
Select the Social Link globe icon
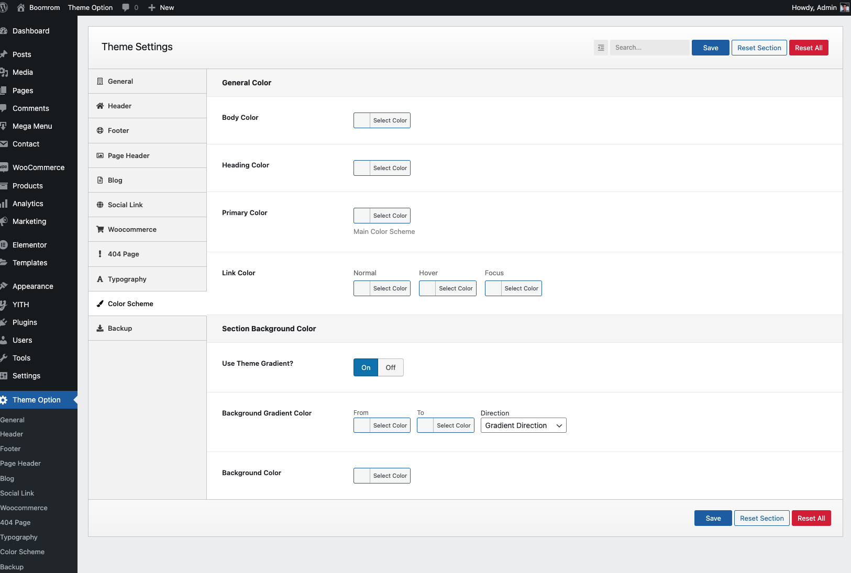100,205
